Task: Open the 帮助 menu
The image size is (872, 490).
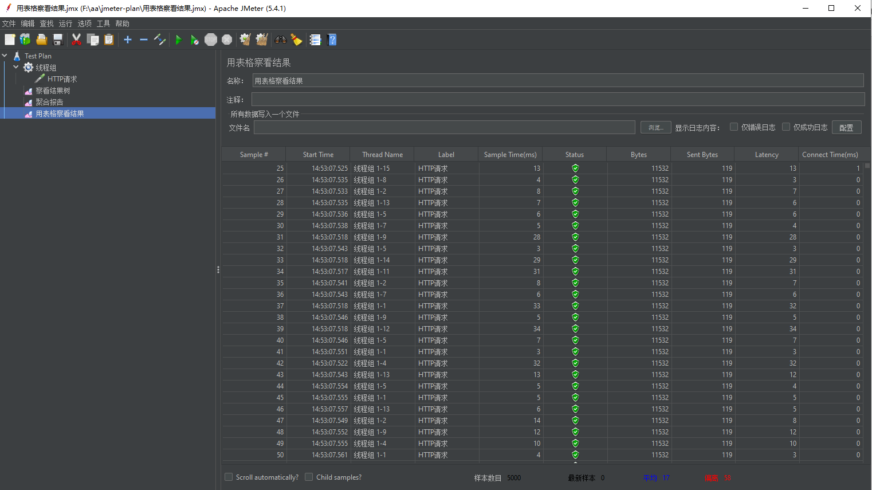Action: click(x=122, y=23)
